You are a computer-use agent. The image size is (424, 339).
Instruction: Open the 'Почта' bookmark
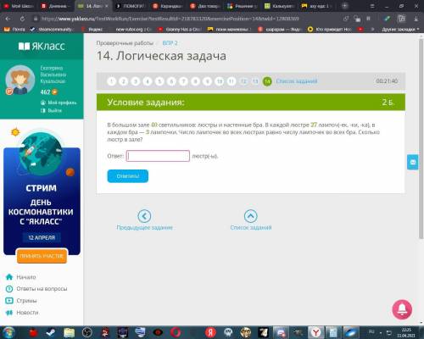[x=14, y=29]
